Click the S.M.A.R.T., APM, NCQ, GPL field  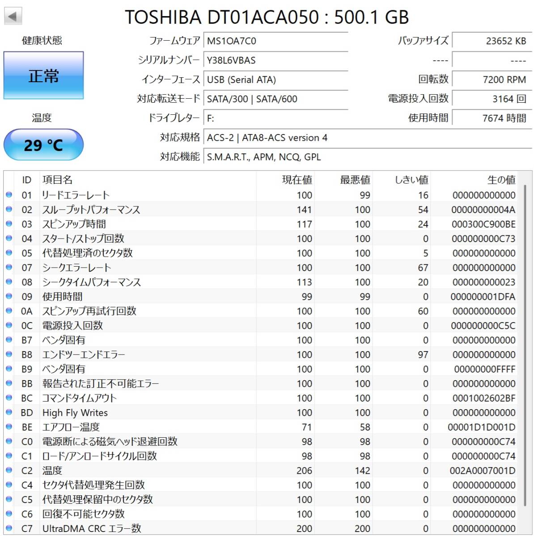pos(368,157)
